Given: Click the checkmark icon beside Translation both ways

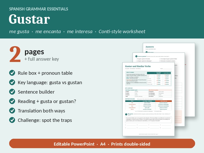Looking at the screenshot, I should coord(12,111).
